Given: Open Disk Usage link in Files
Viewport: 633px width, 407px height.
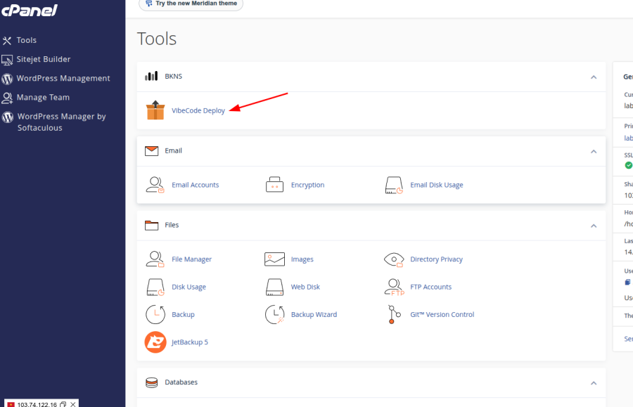Looking at the screenshot, I should (x=189, y=287).
